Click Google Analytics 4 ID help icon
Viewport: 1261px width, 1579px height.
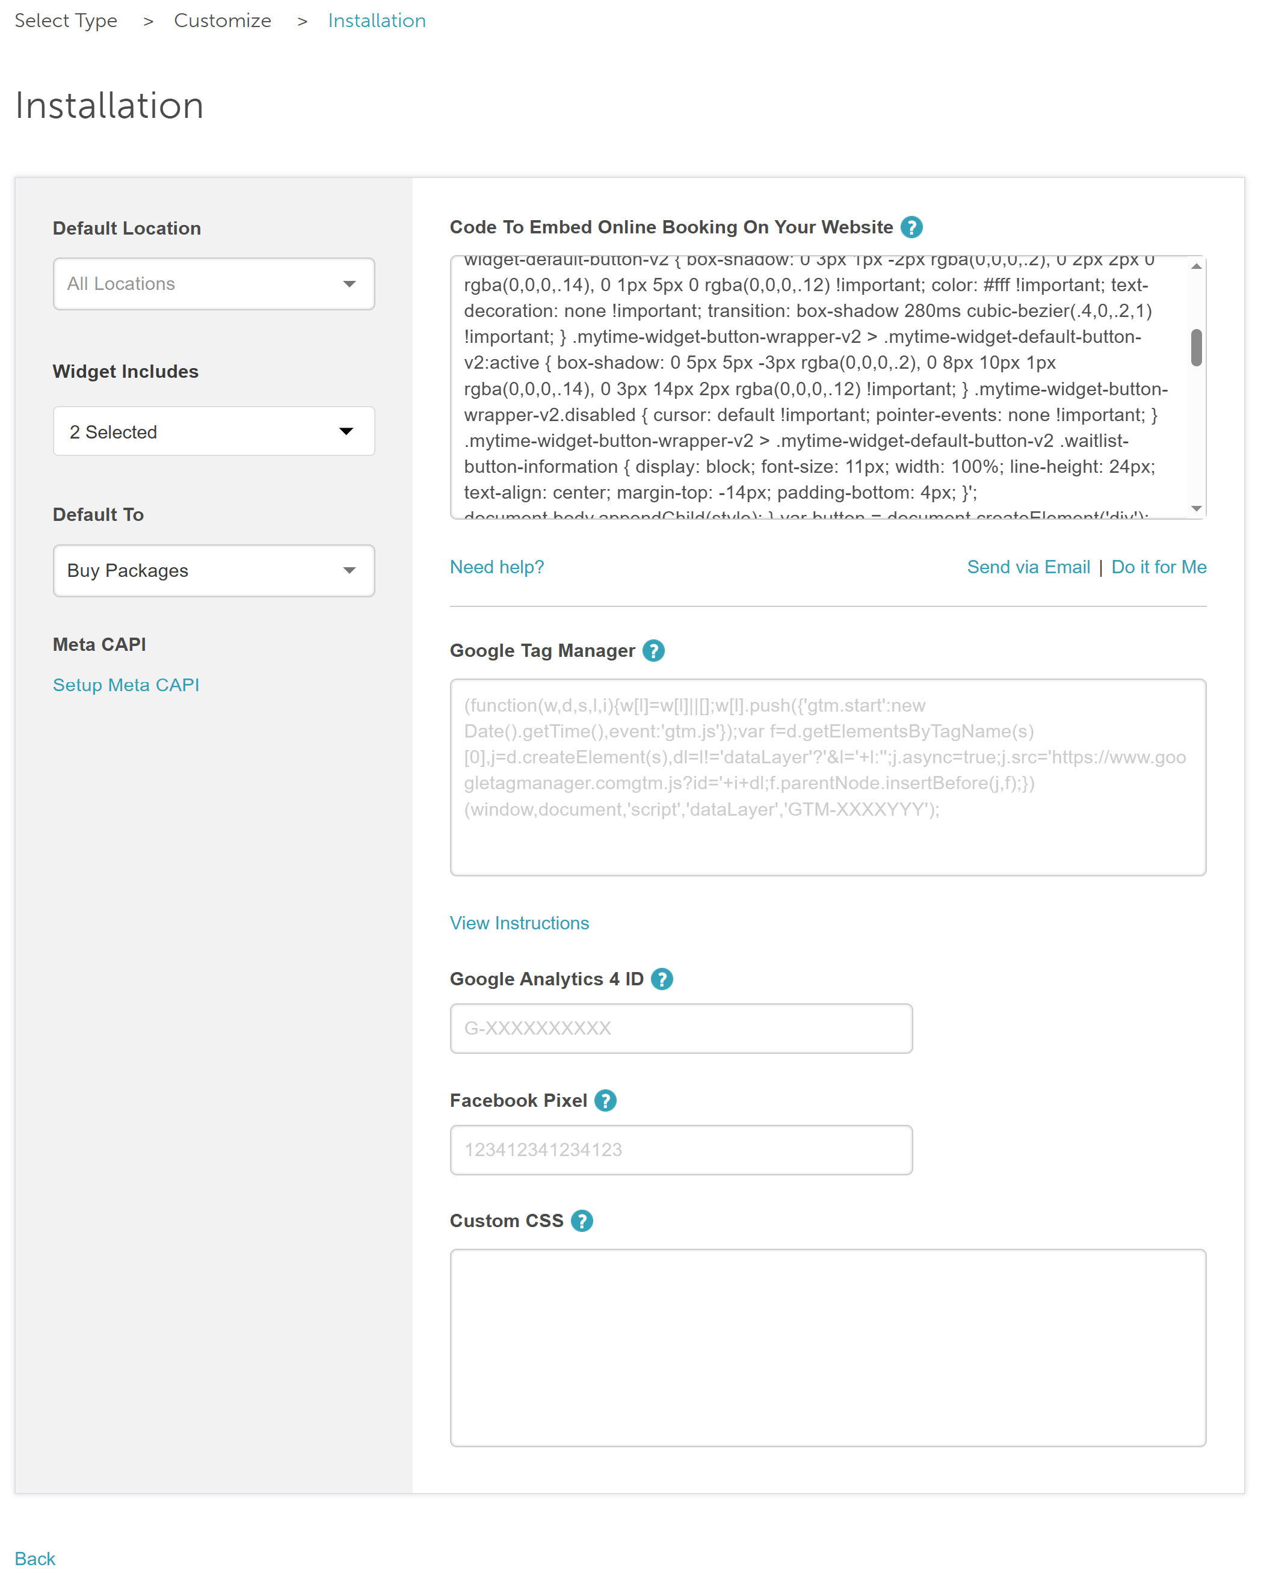(661, 979)
